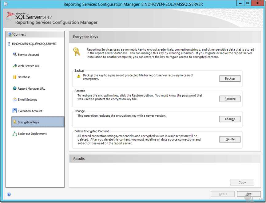The height and width of the screenshot is (203, 266).
Task: Click the Web Service URL icon
Action: click(14, 66)
